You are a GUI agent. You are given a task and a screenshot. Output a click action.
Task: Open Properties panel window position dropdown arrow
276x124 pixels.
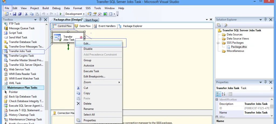coord(261,82)
